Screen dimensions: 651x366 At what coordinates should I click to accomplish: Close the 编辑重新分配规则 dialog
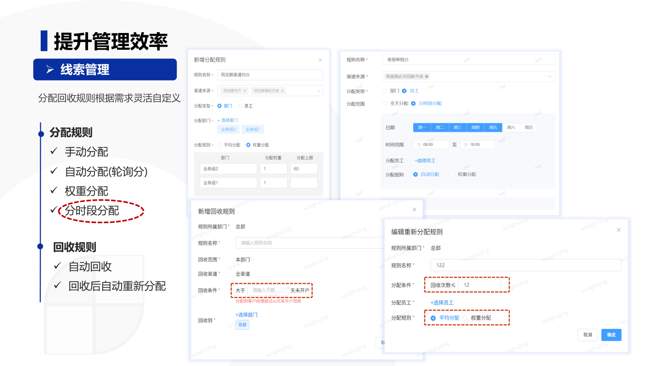[618, 230]
